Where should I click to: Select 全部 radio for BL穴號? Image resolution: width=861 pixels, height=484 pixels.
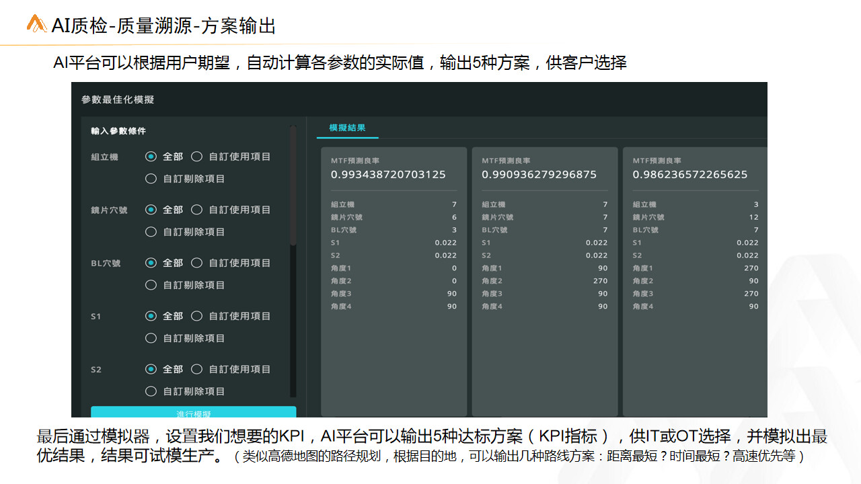tap(151, 263)
